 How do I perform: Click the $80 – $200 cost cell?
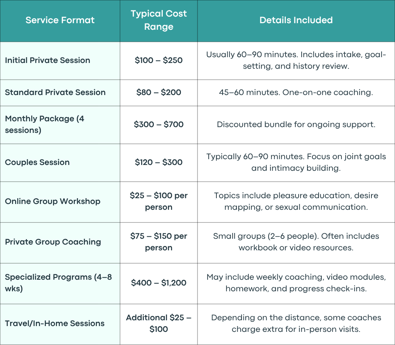[x=159, y=92]
